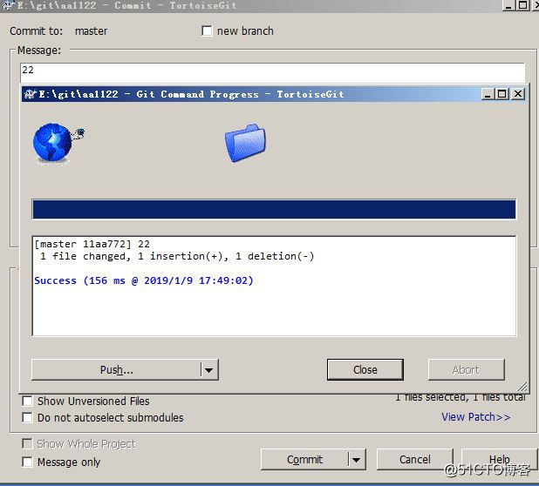
Task: Click the Abort button
Action: tap(466, 369)
